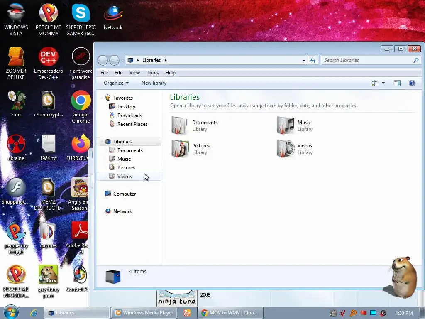
Task: Click the Search Libraries field
Action: (x=371, y=60)
